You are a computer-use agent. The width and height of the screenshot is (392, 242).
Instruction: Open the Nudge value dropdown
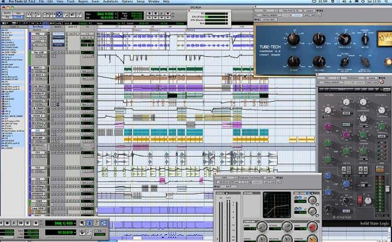[122, 23]
